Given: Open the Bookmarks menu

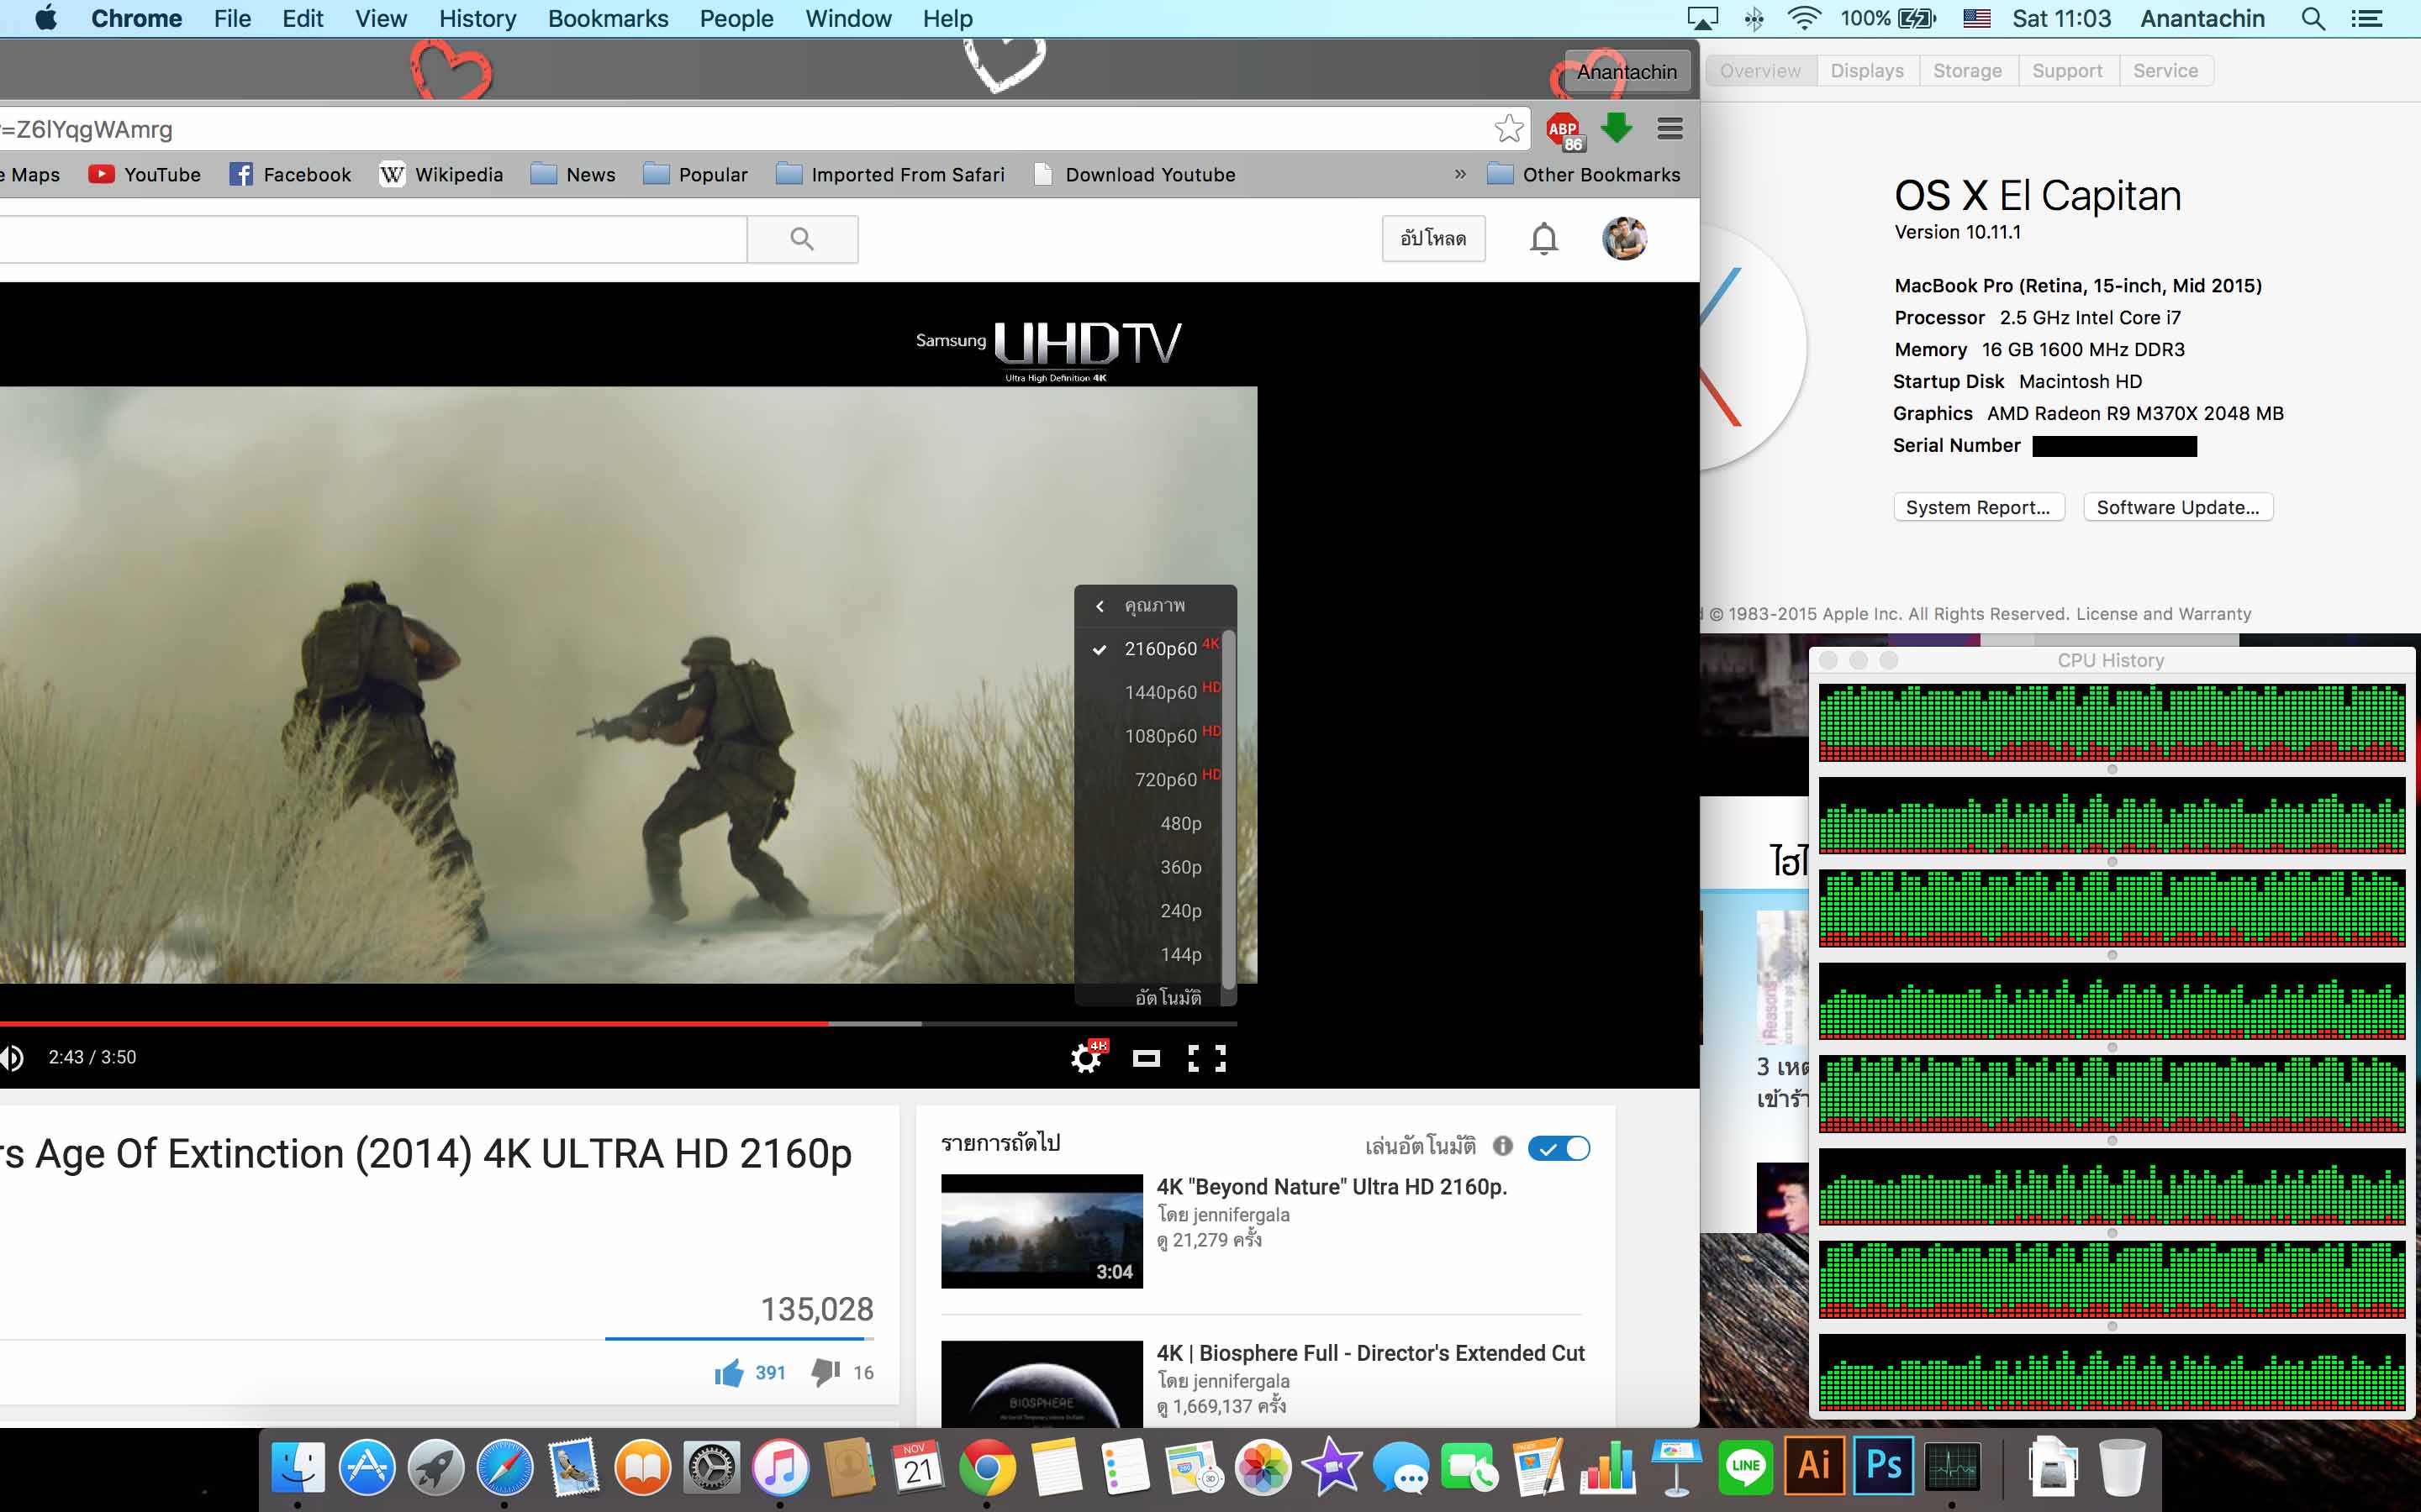Looking at the screenshot, I should pyautogui.click(x=607, y=18).
